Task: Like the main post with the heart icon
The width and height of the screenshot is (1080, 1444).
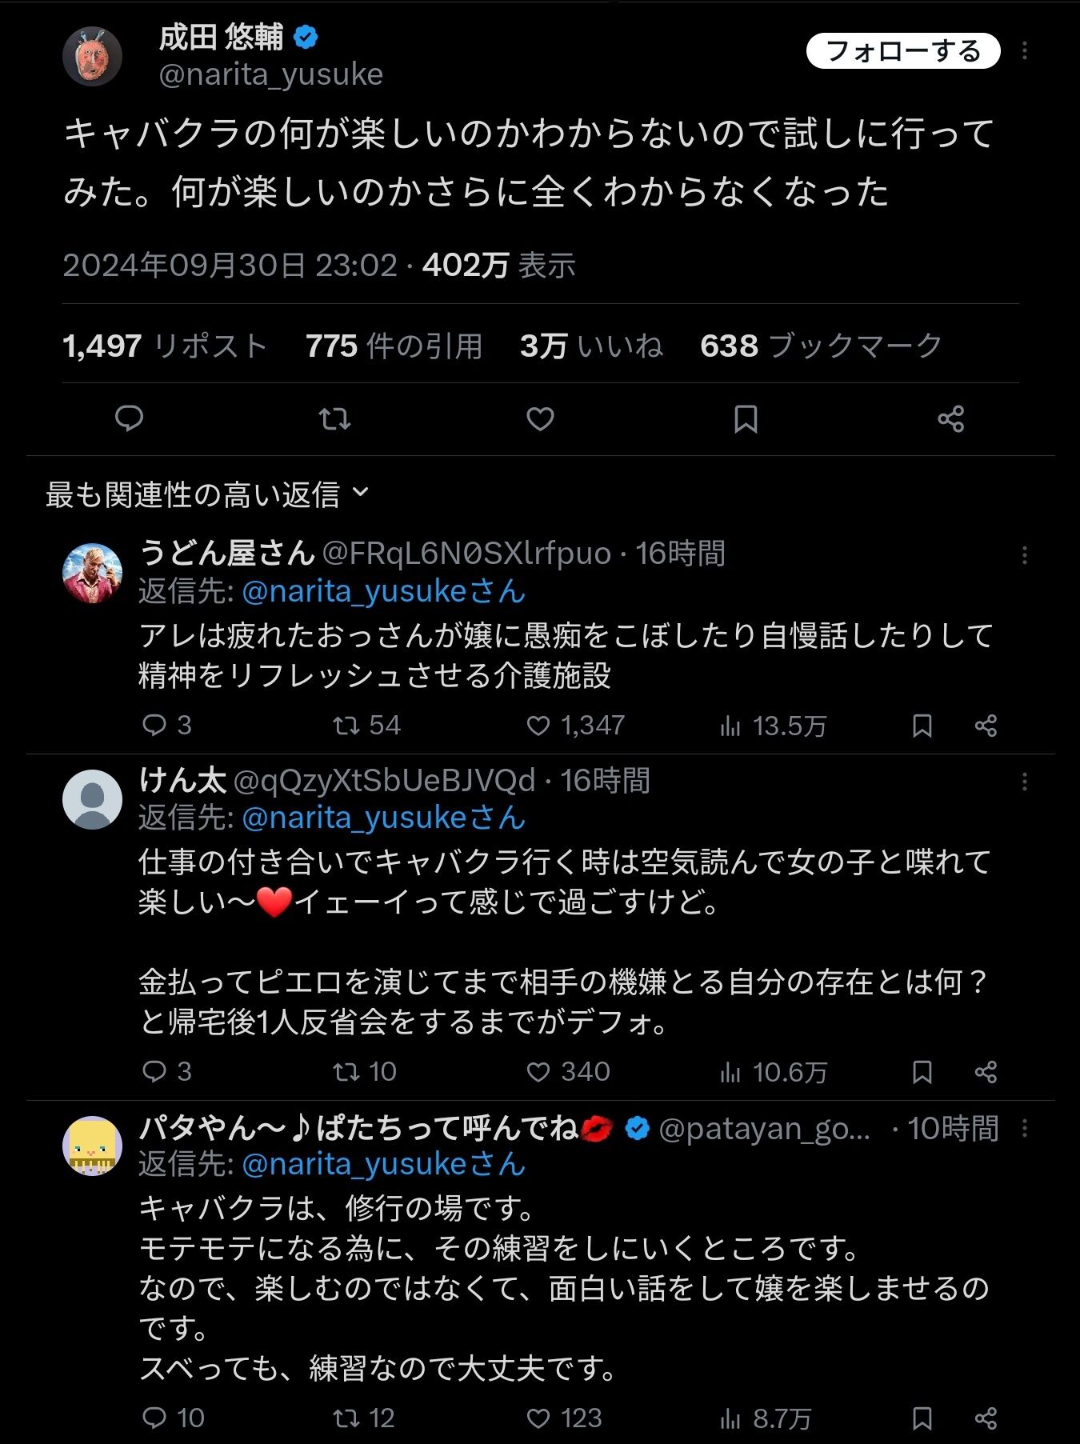Action: point(540,418)
